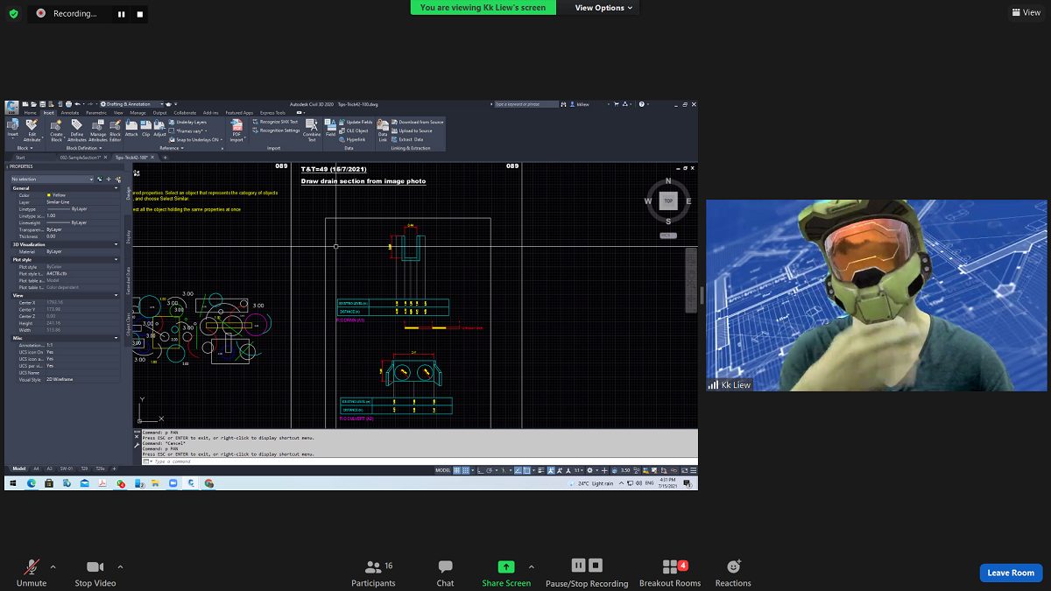Switch to the 002-SampleSection1 drawing tab

81,158
